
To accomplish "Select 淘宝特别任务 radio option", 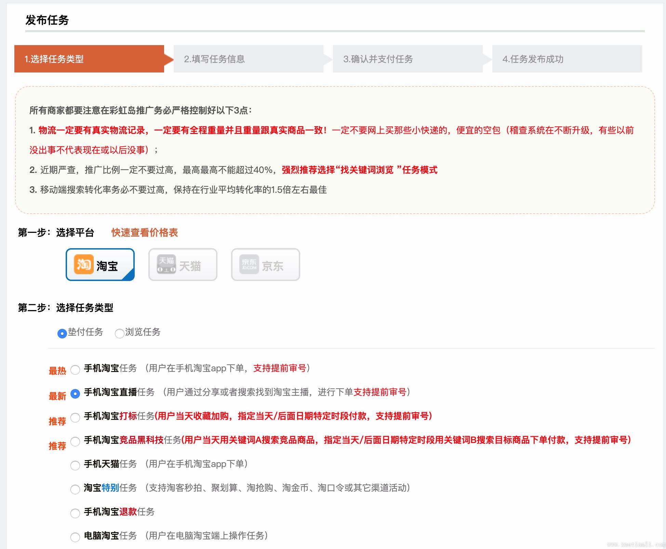I will [x=75, y=489].
